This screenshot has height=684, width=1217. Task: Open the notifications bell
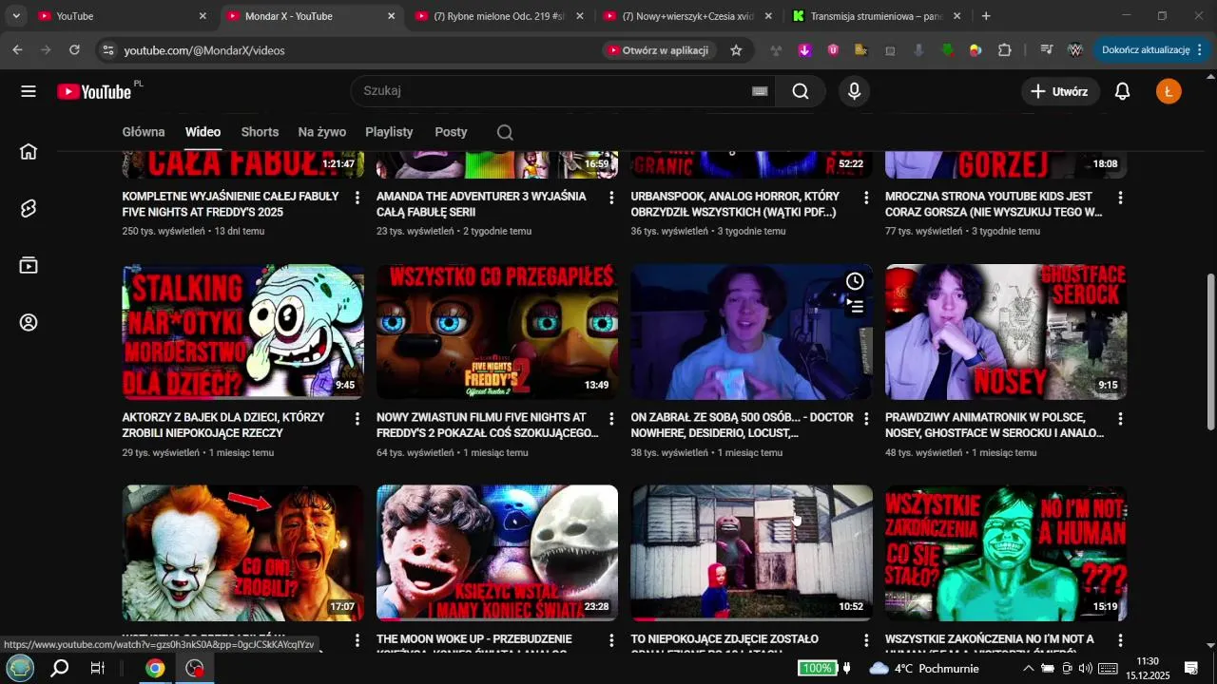[1122, 91]
